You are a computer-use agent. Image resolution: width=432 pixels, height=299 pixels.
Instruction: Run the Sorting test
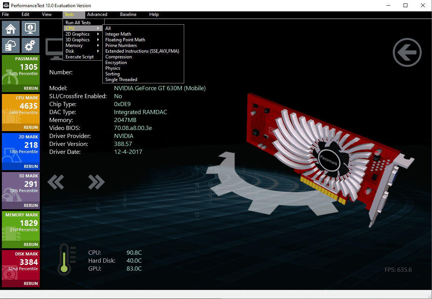pos(143,74)
